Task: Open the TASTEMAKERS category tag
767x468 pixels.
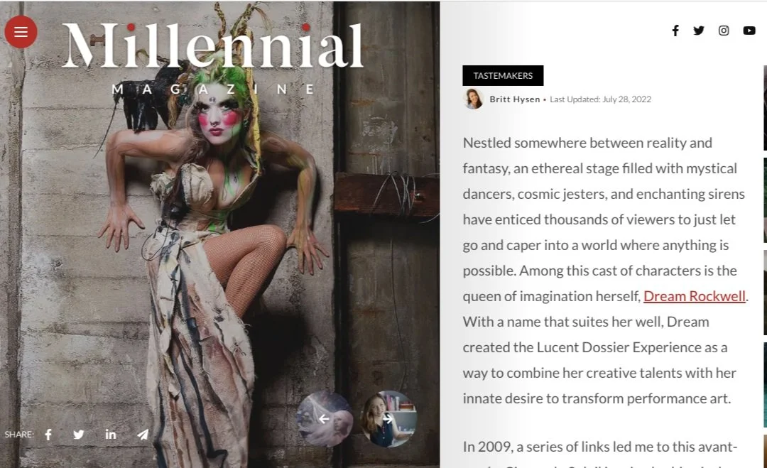Action: click(x=503, y=76)
